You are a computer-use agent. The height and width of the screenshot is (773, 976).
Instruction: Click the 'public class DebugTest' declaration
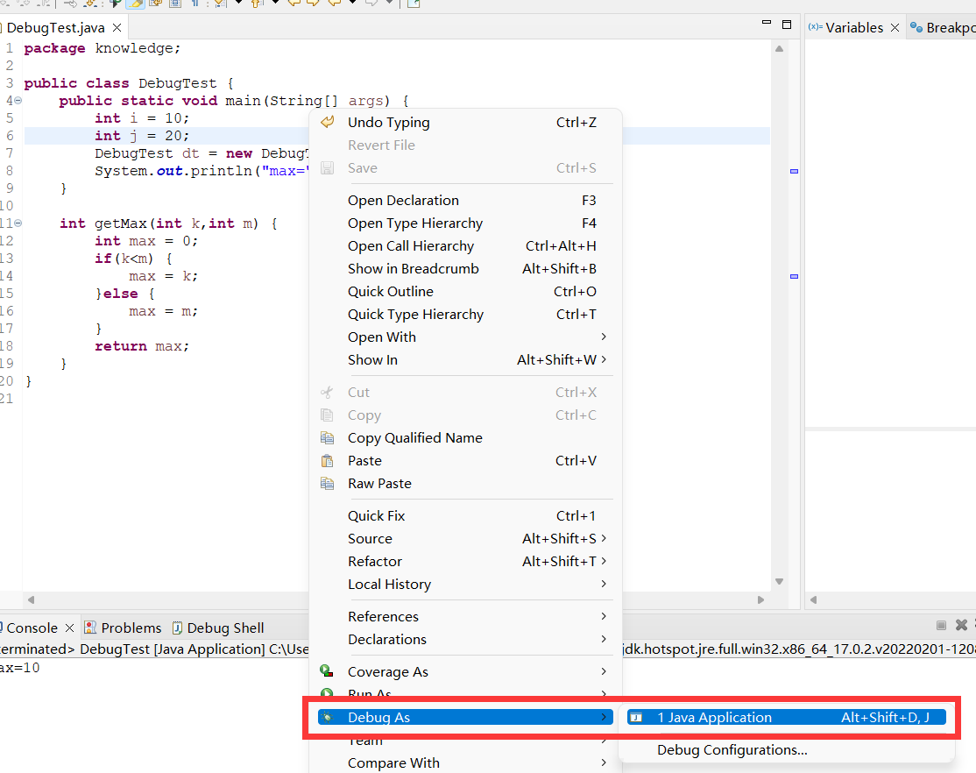(x=129, y=83)
